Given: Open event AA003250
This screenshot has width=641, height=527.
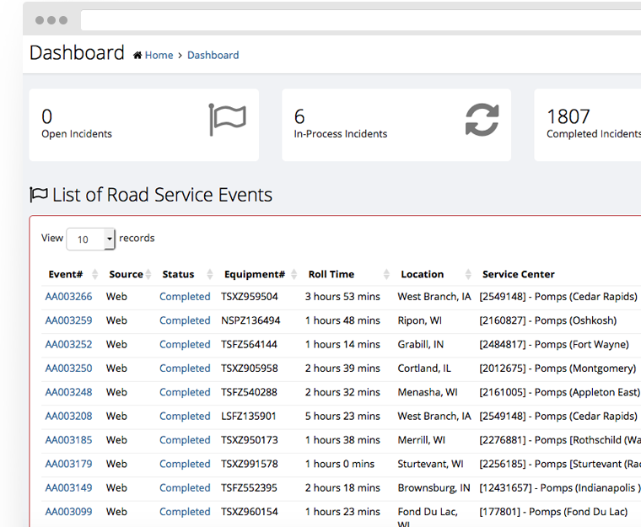Looking at the screenshot, I should pyautogui.click(x=68, y=368).
